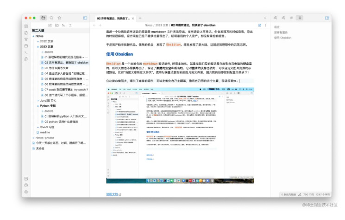Click 'Notes' in the breadcrumb path
Viewport: 345px width, 220px height.
coord(149,26)
